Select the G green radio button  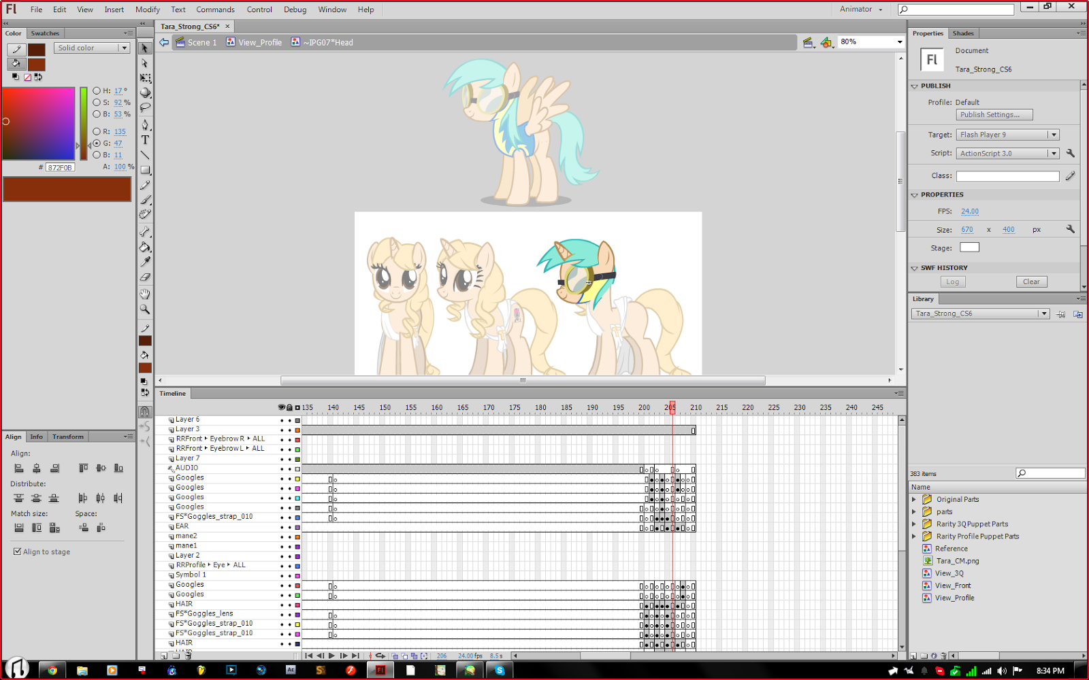coord(97,143)
